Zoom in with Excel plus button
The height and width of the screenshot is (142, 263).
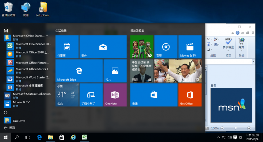249,128
